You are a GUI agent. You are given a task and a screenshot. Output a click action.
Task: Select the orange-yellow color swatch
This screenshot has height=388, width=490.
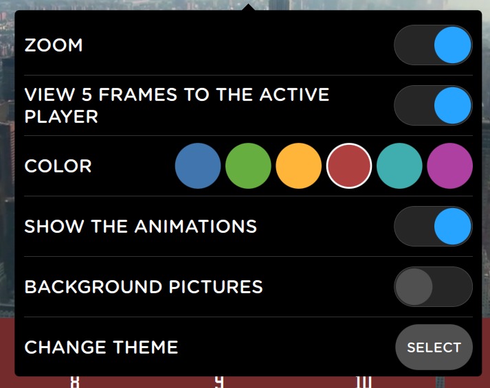pos(299,166)
